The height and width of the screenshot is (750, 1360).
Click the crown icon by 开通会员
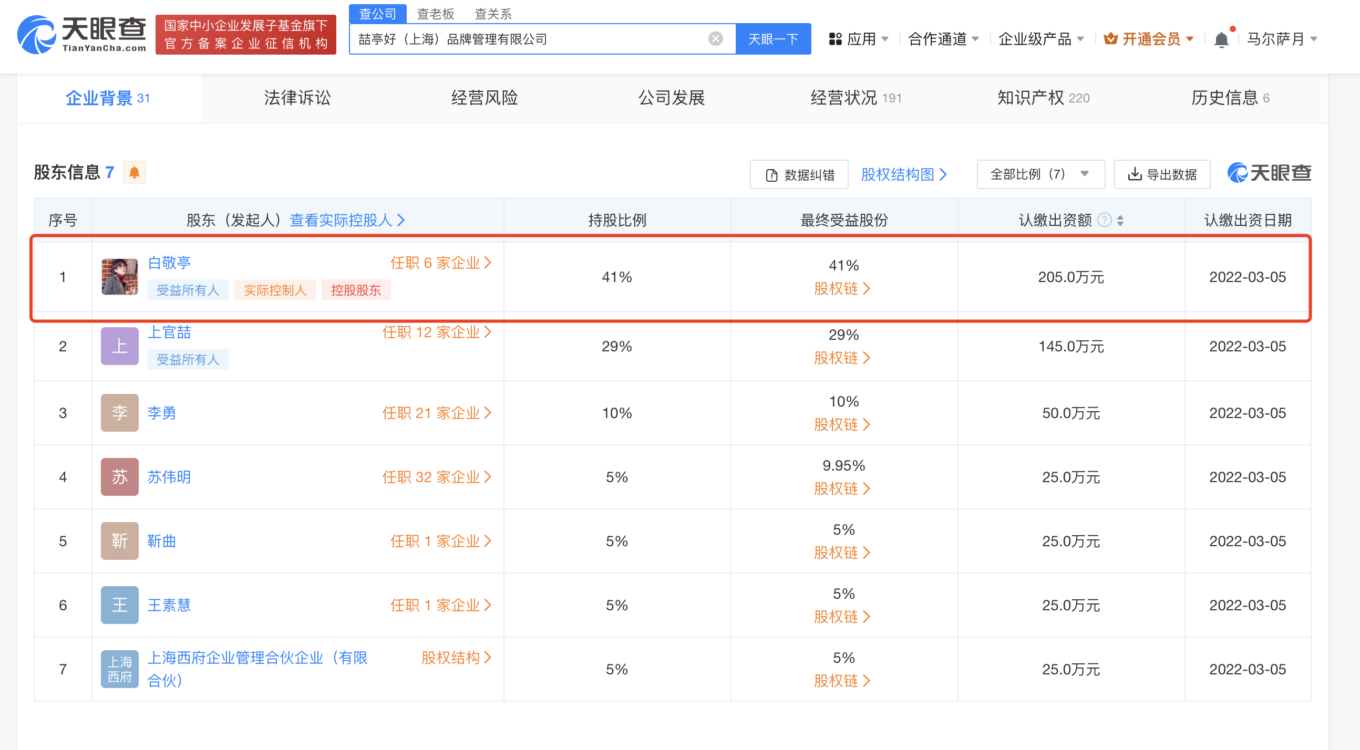coord(1110,38)
